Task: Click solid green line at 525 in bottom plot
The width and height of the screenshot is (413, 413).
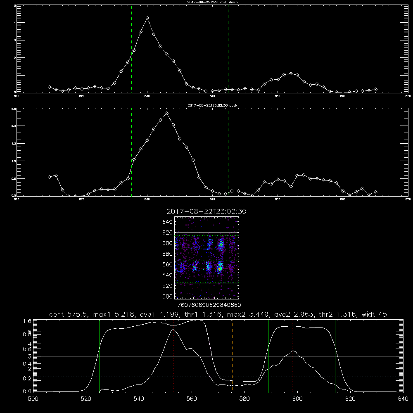Action: (100, 356)
